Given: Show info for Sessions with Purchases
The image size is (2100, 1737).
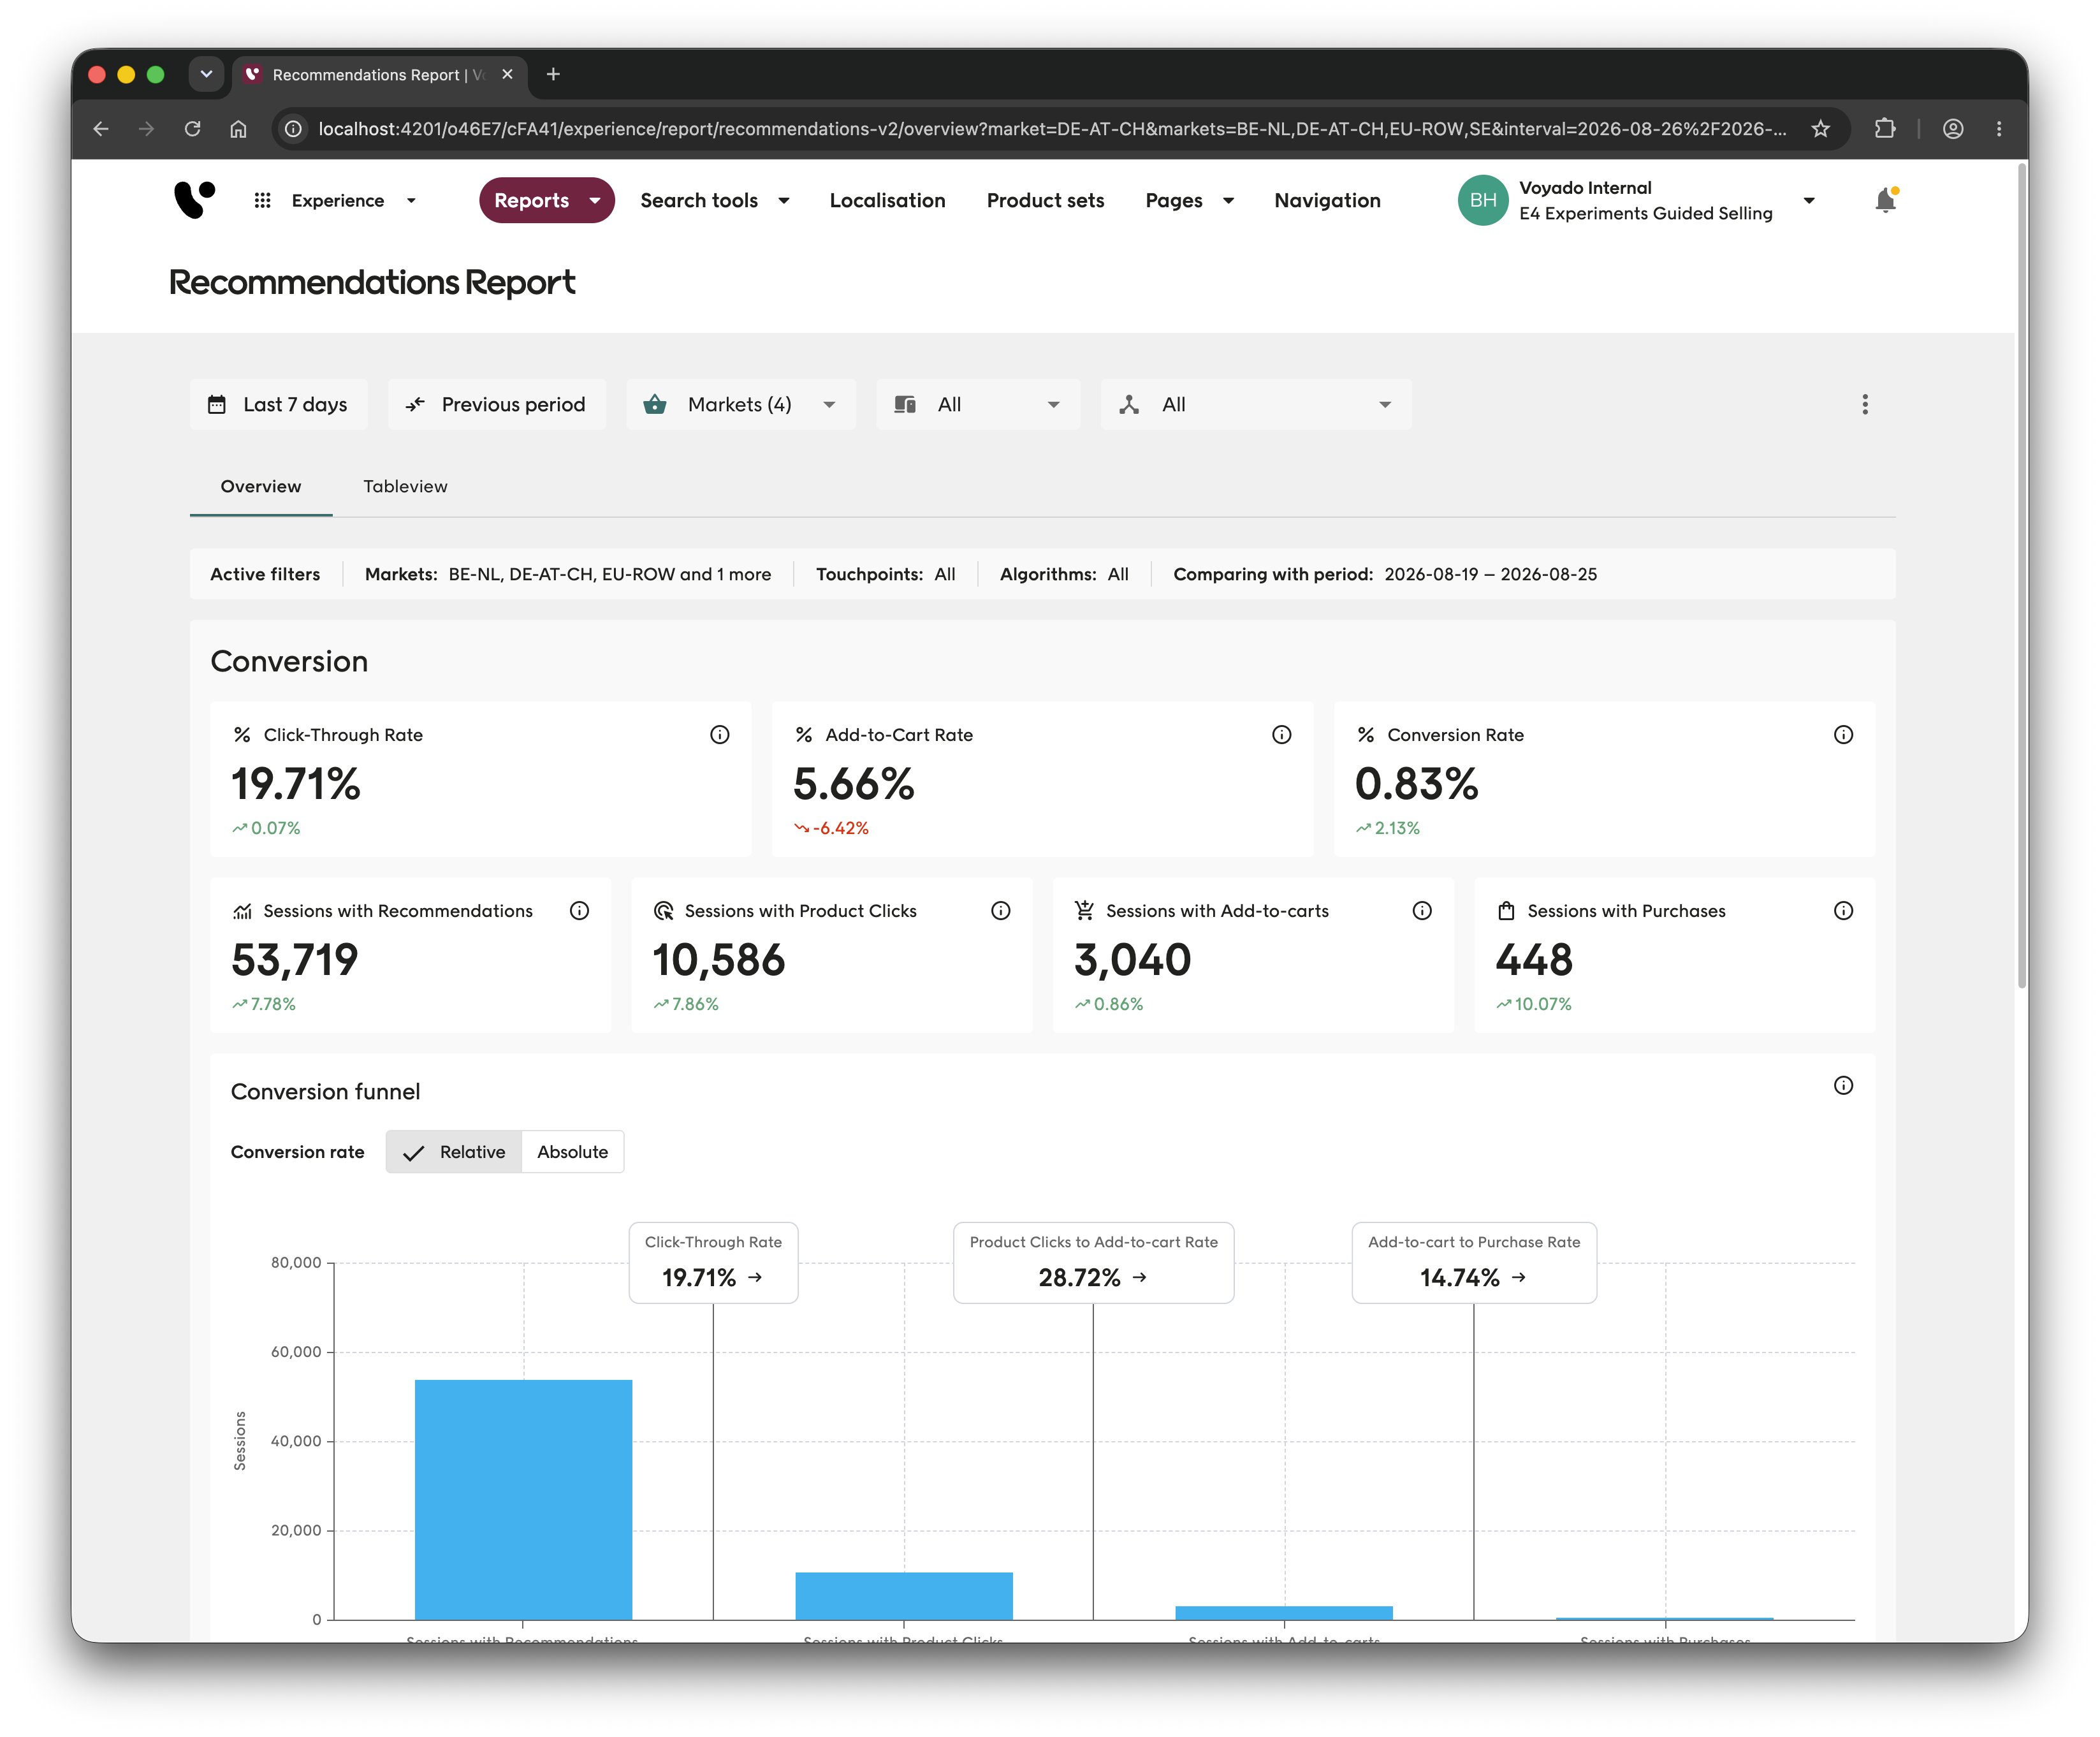Looking at the screenshot, I should point(1844,911).
